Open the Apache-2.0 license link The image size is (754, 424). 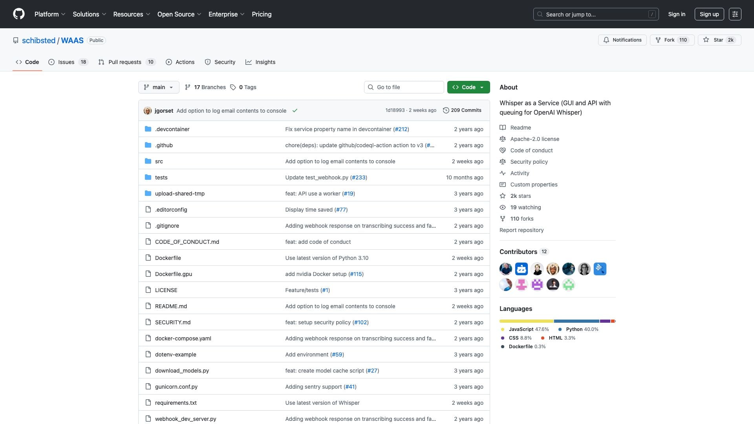pos(534,139)
